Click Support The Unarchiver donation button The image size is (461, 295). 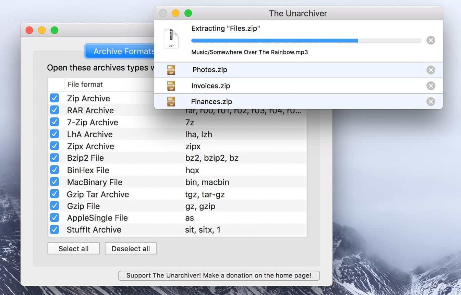[x=219, y=275]
